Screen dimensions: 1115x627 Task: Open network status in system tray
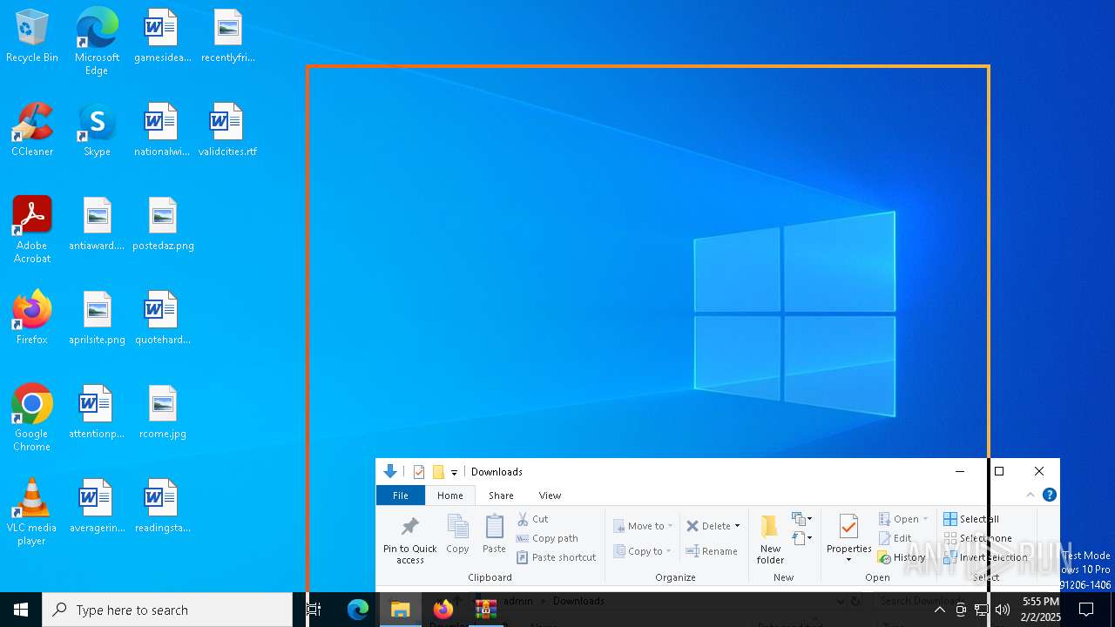point(982,610)
